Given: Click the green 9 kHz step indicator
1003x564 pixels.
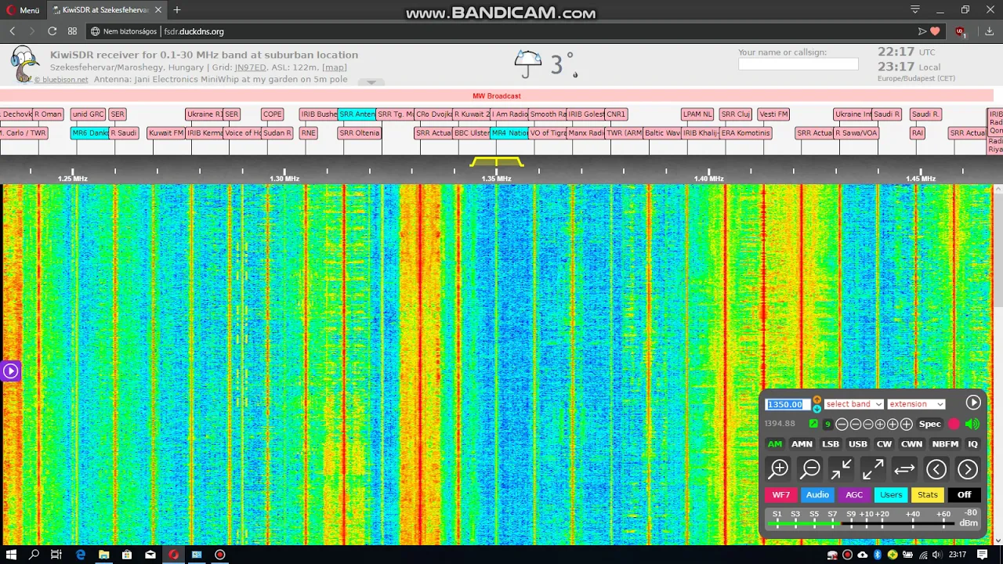Looking at the screenshot, I should tap(827, 424).
